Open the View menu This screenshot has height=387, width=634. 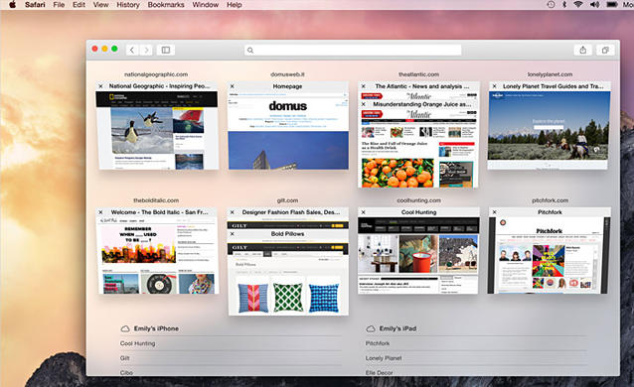point(100,5)
